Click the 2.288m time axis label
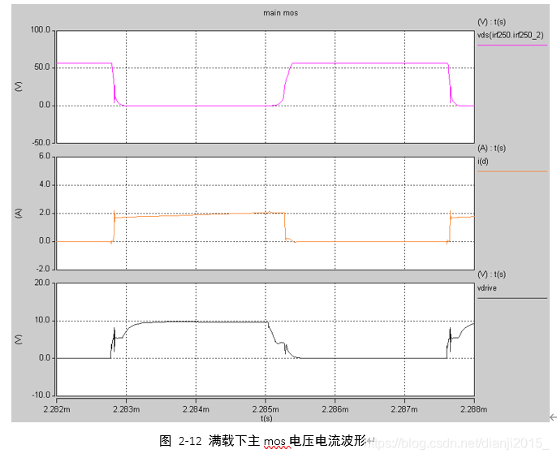This screenshot has width=557, height=458. coord(474,409)
